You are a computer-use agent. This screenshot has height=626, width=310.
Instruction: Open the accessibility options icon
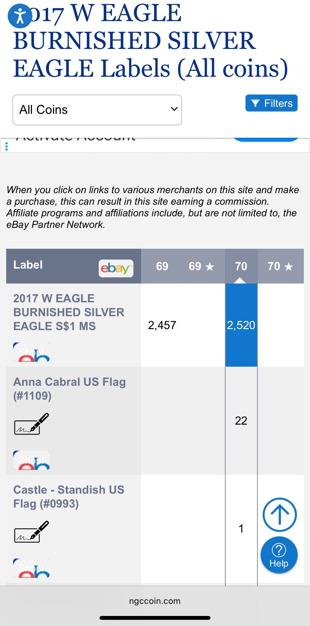[x=20, y=16]
